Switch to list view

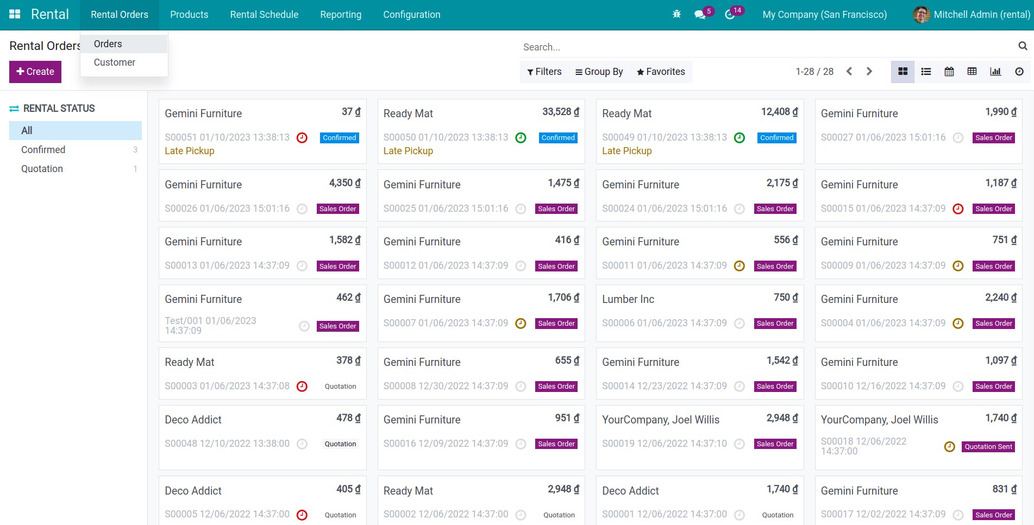click(926, 72)
